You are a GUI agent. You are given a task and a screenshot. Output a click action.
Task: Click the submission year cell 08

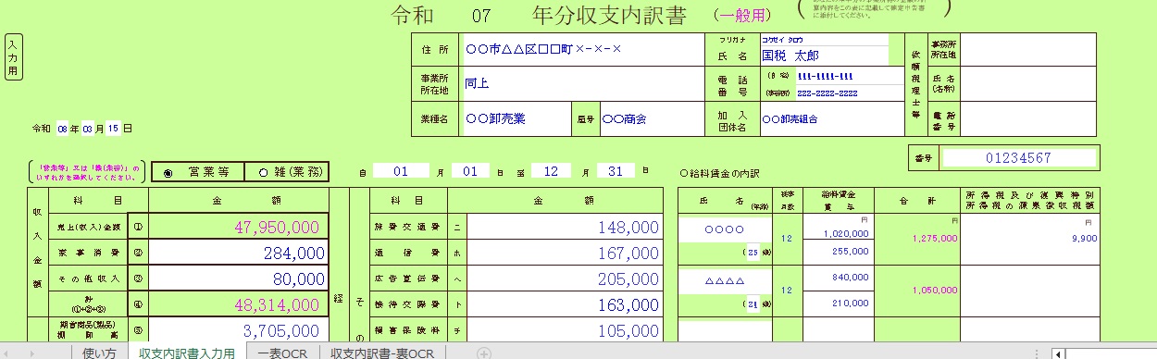pos(63,129)
